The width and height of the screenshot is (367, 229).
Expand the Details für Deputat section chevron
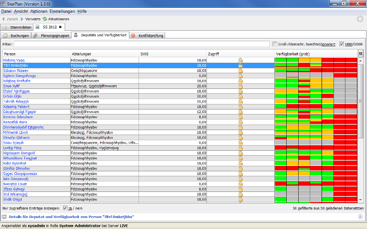[360, 217]
